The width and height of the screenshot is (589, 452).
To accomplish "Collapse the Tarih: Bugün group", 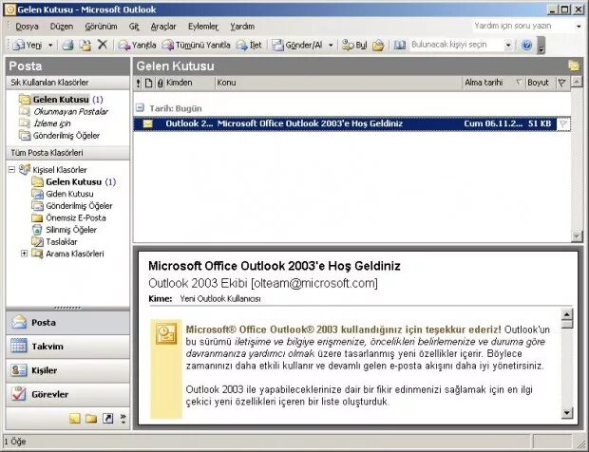I will (140, 108).
